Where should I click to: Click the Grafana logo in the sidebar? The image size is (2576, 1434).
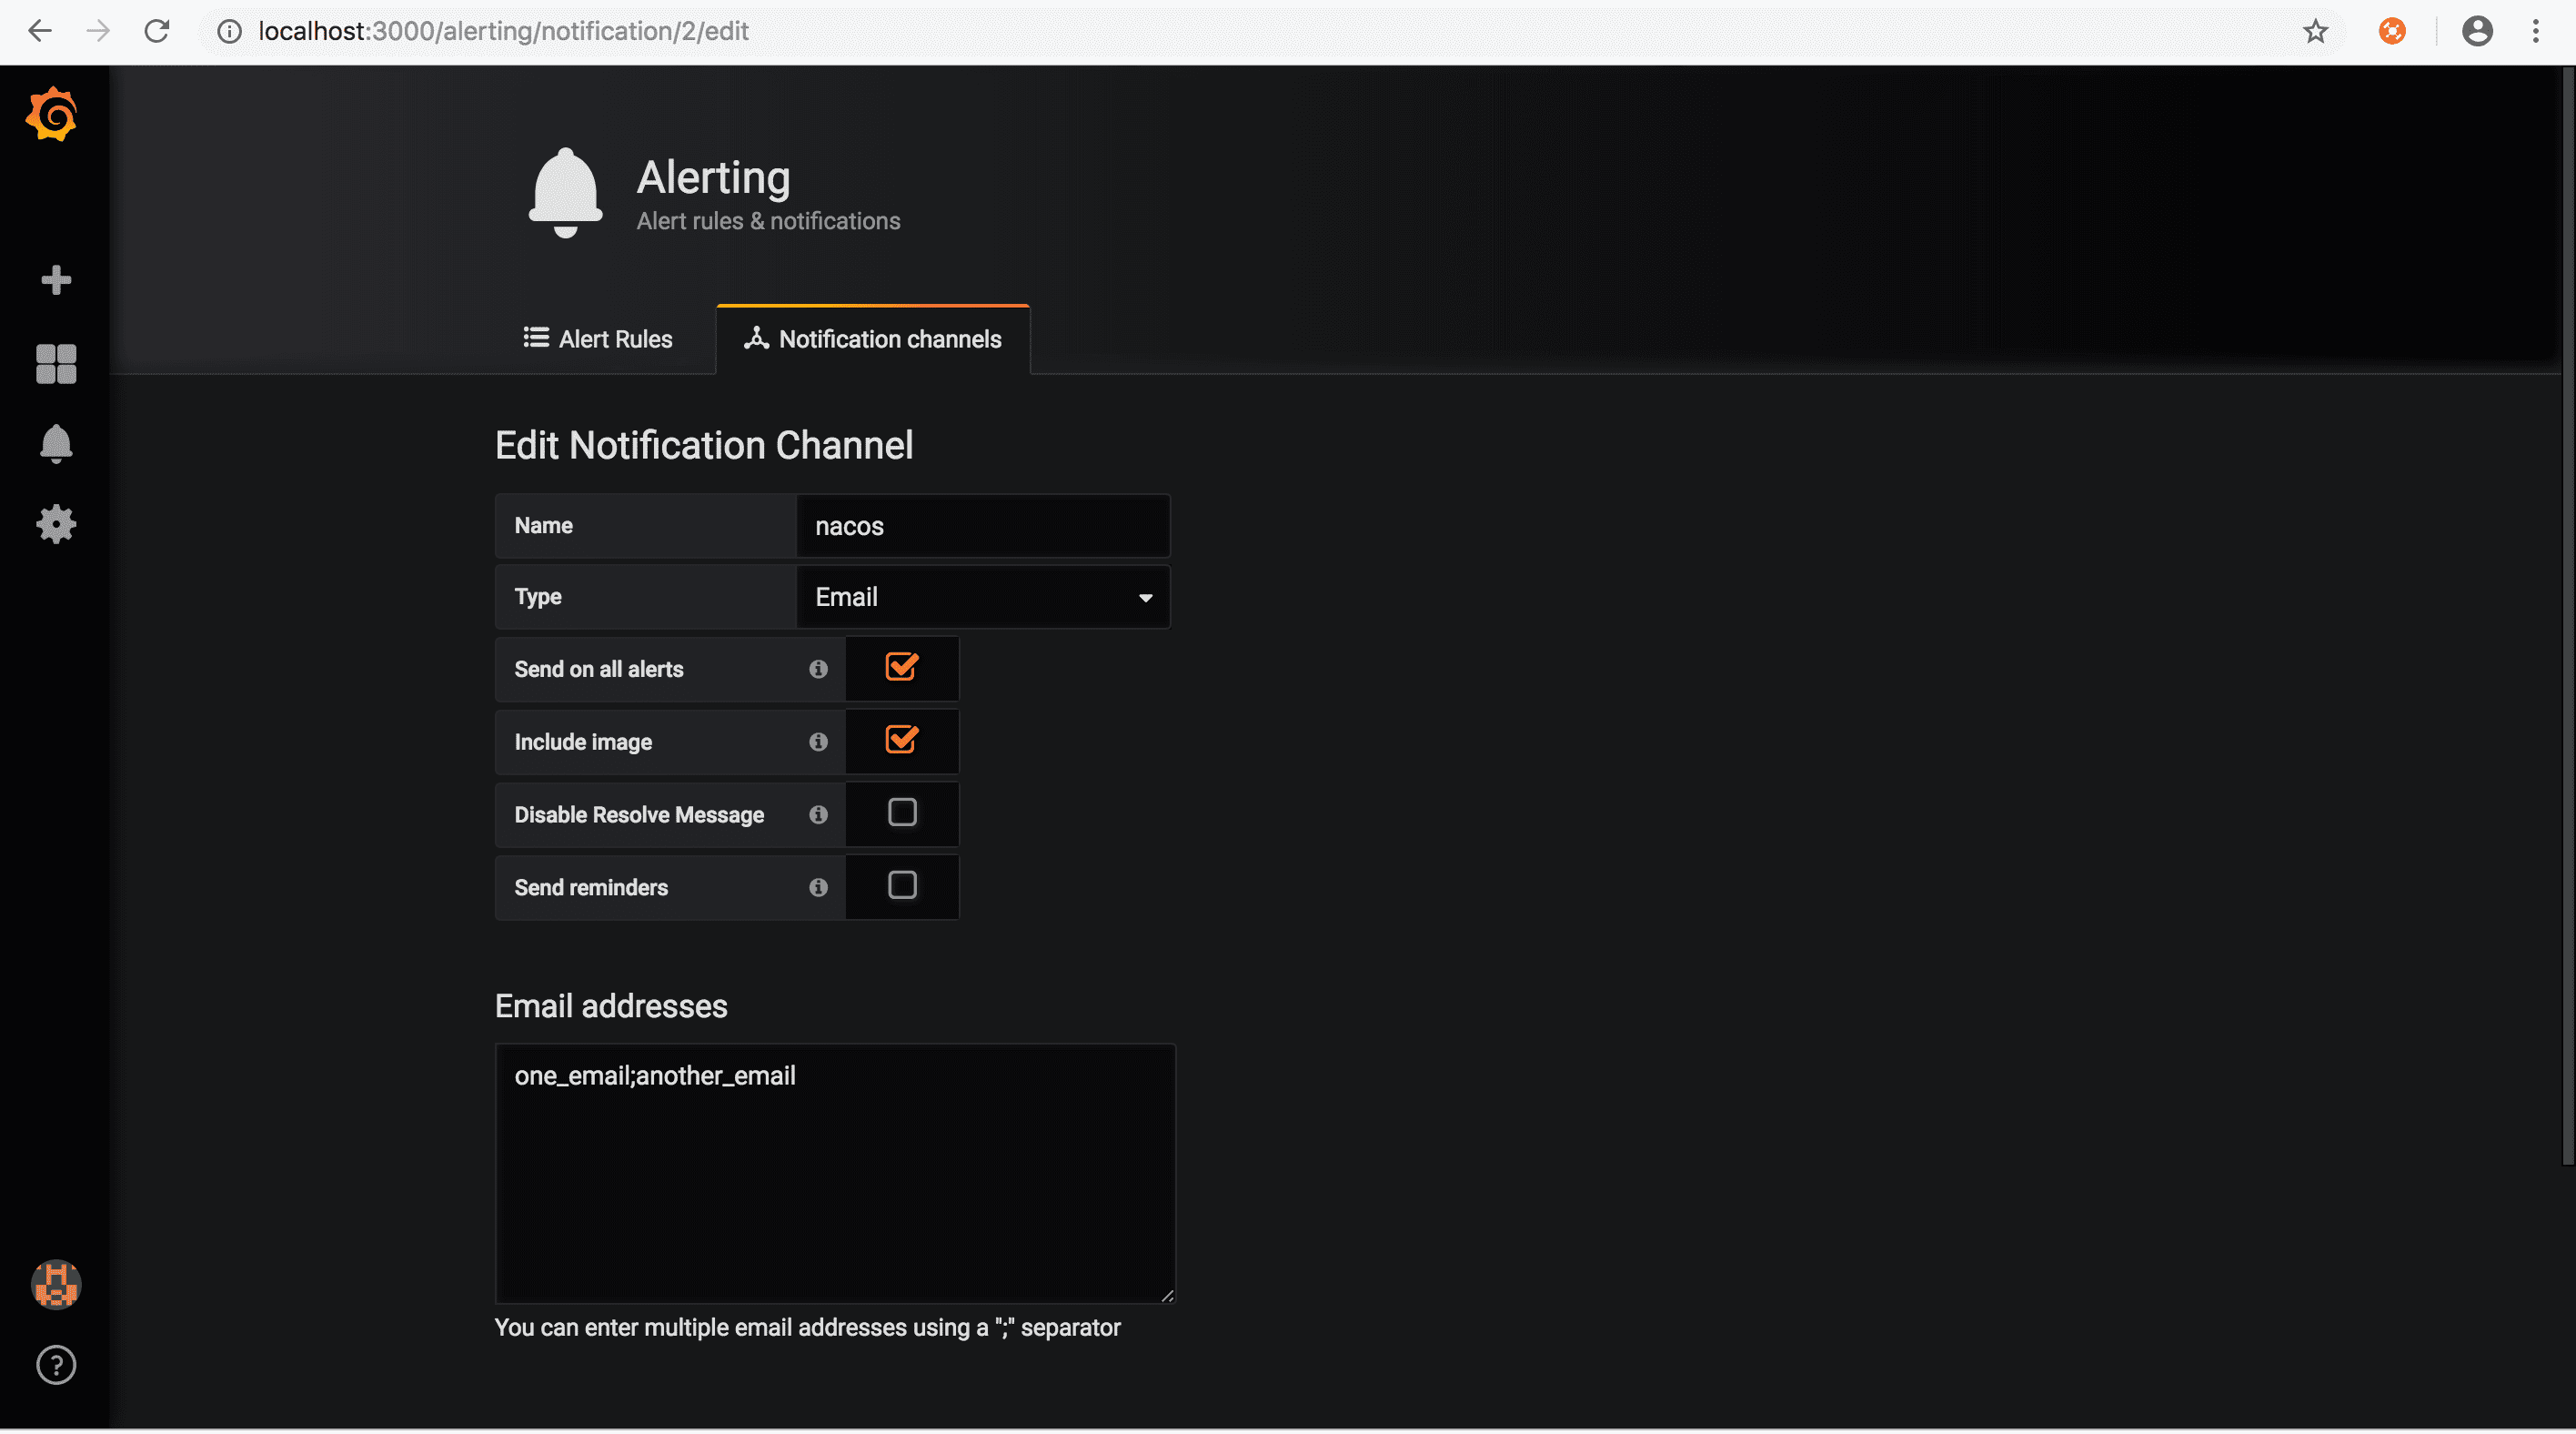click(x=52, y=115)
